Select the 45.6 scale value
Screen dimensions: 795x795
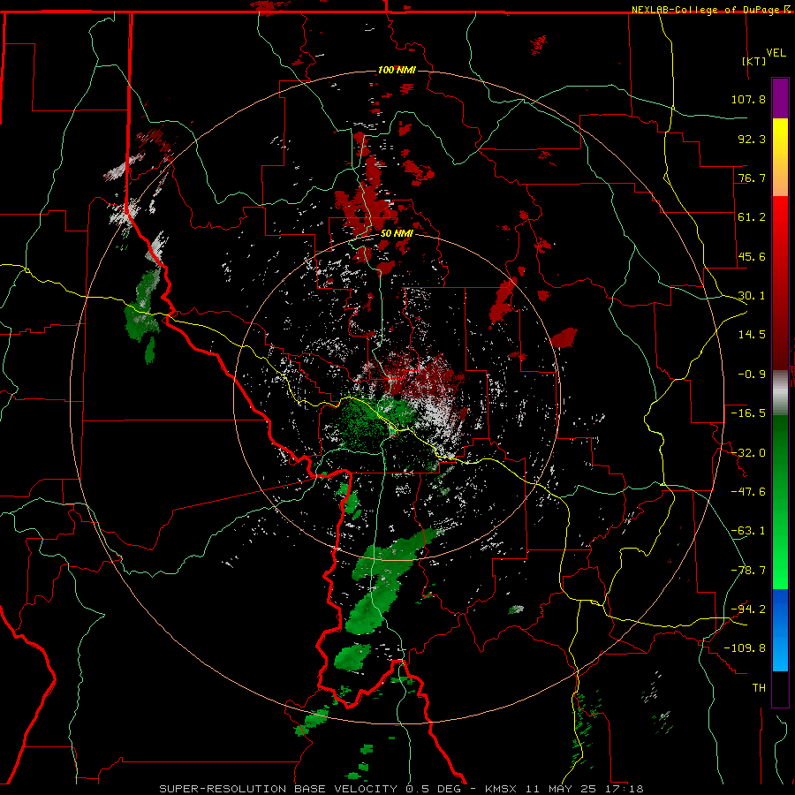[752, 256]
